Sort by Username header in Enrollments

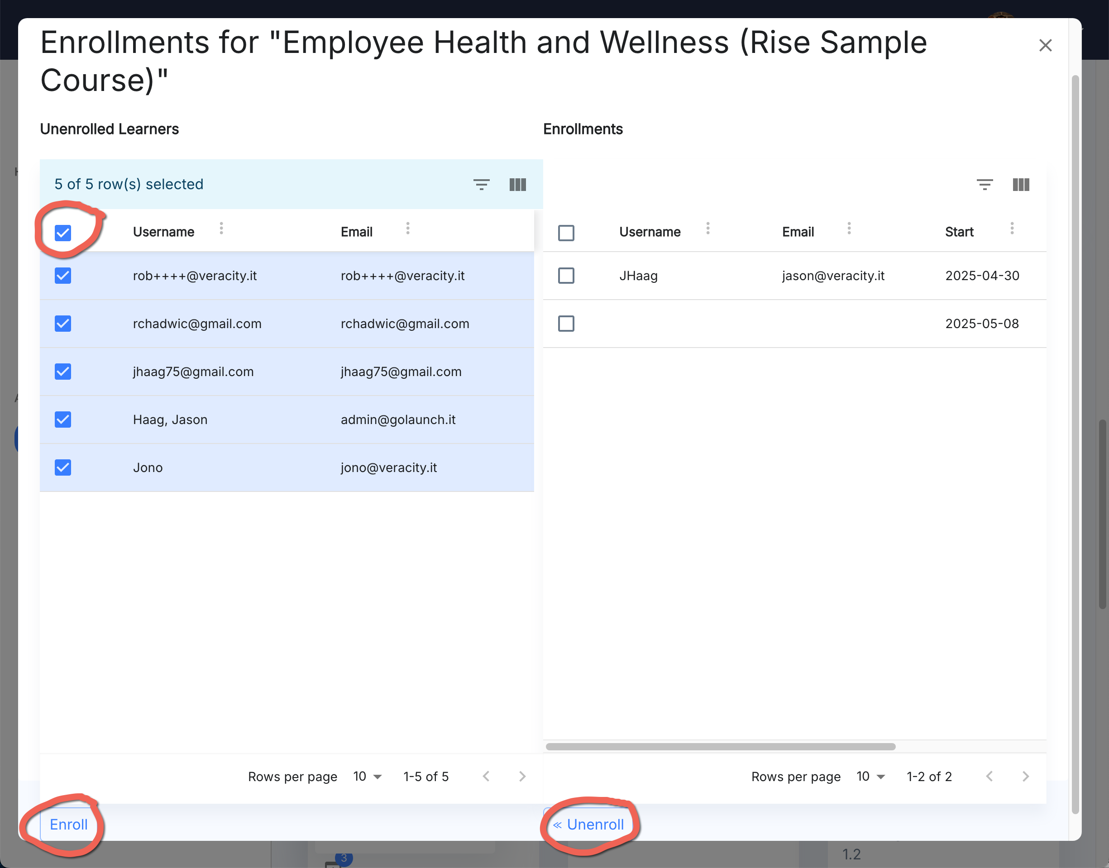click(x=650, y=232)
